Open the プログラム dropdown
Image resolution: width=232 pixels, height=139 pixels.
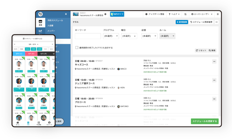tap(111, 36)
